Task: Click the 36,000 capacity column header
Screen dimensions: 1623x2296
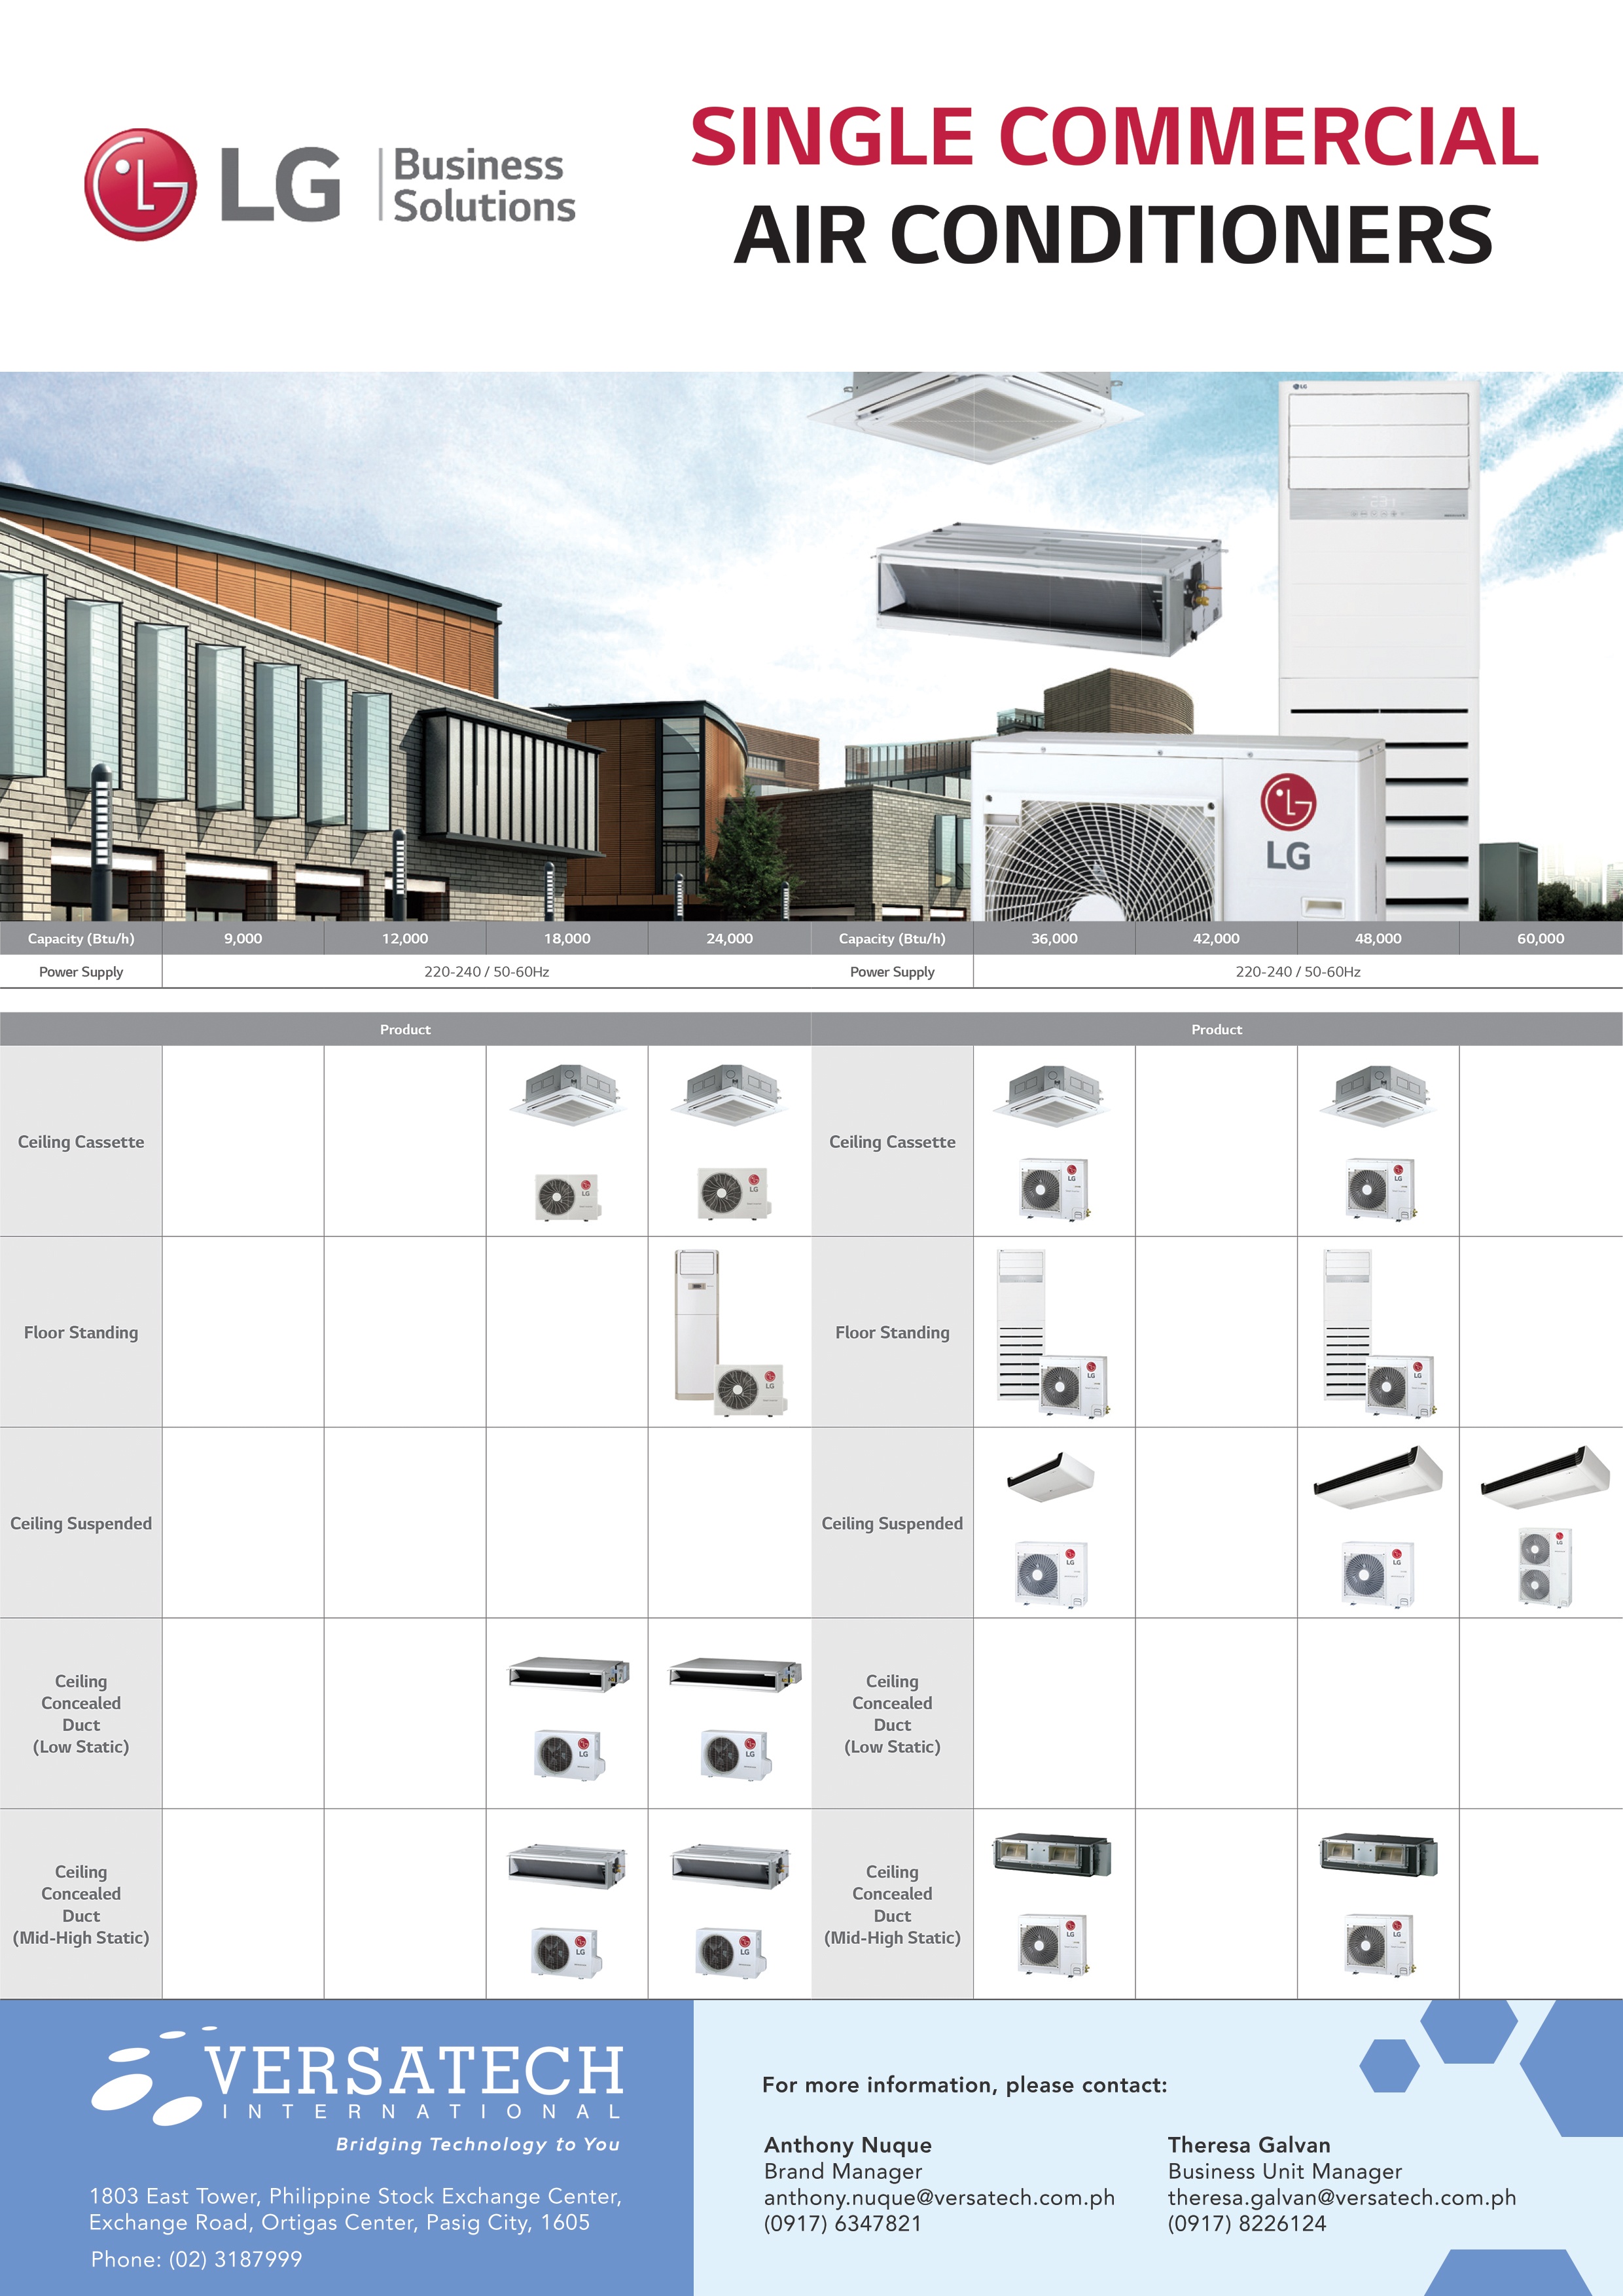Action: point(1054,938)
